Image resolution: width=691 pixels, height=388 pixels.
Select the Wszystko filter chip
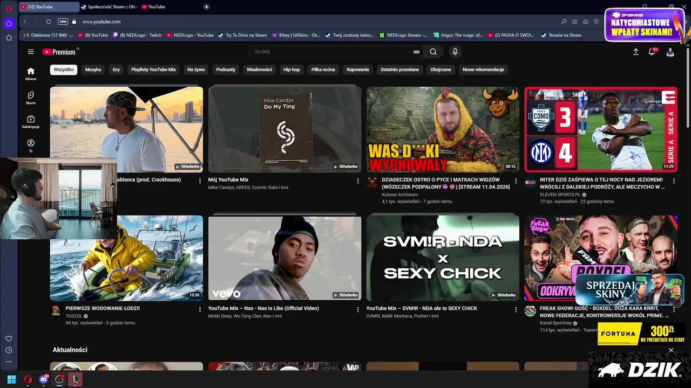pos(64,70)
